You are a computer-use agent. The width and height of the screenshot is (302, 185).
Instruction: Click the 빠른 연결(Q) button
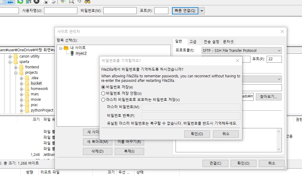185,11
